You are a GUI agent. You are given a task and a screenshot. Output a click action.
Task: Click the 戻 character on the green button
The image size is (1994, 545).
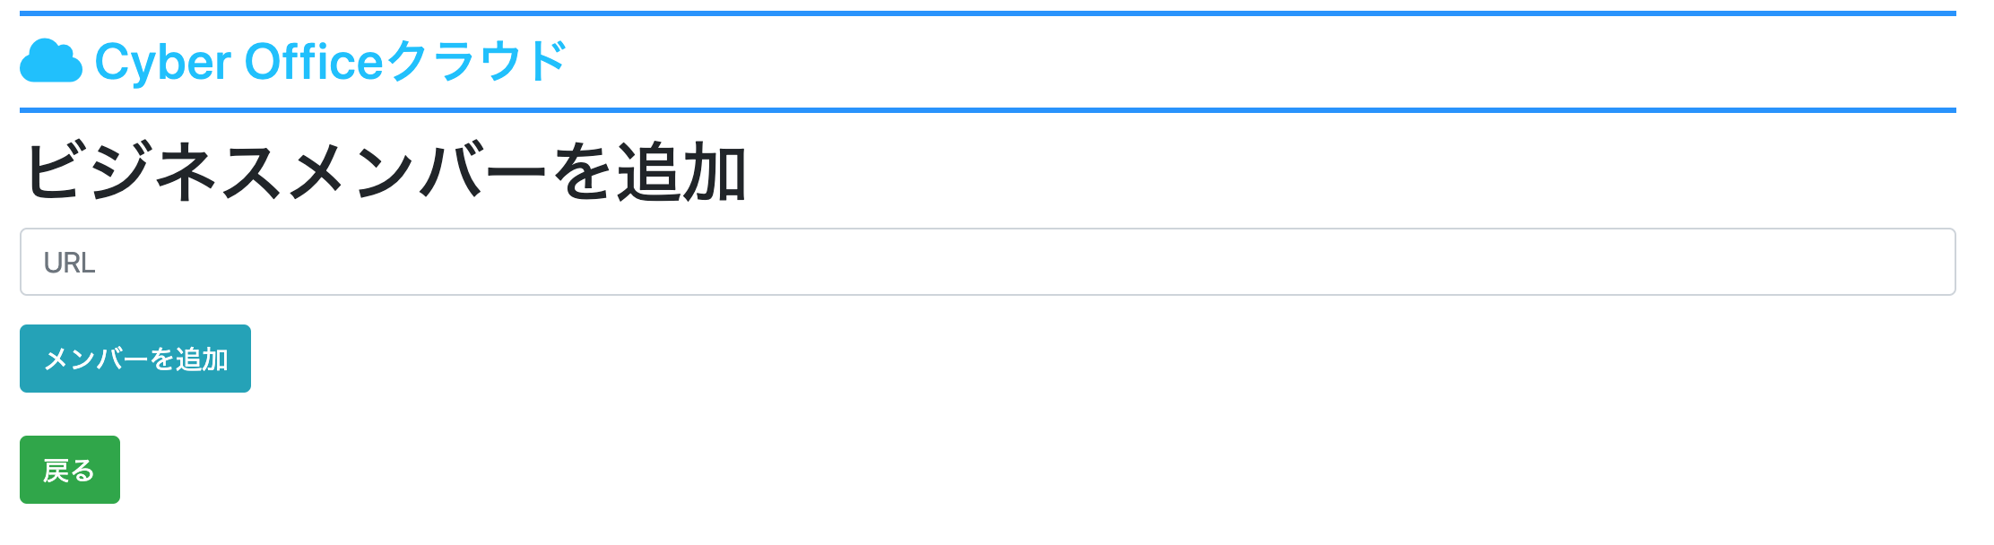pos(56,471)
